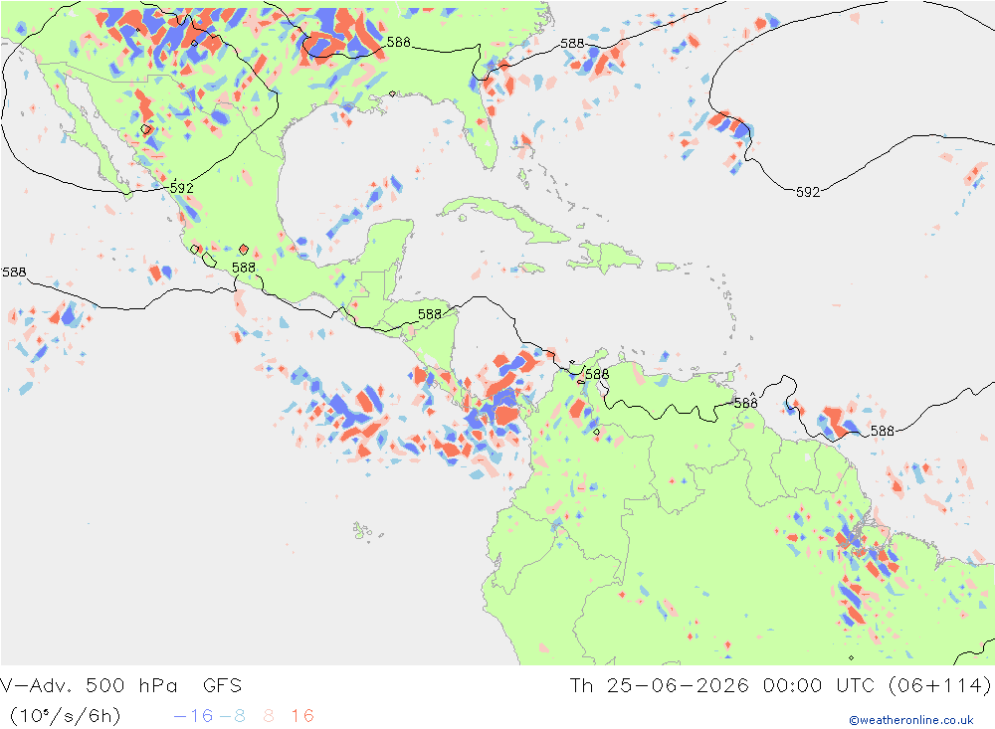Screen dimensions: 995x729
Task: Click the 592 contour label over Mexico
Action: pos(181,188)
